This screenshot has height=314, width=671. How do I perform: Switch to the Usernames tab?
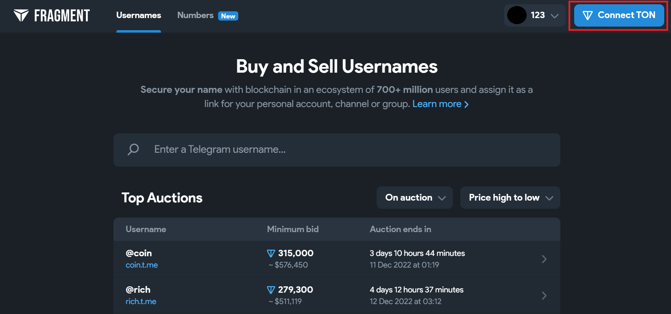pos(139,15)
